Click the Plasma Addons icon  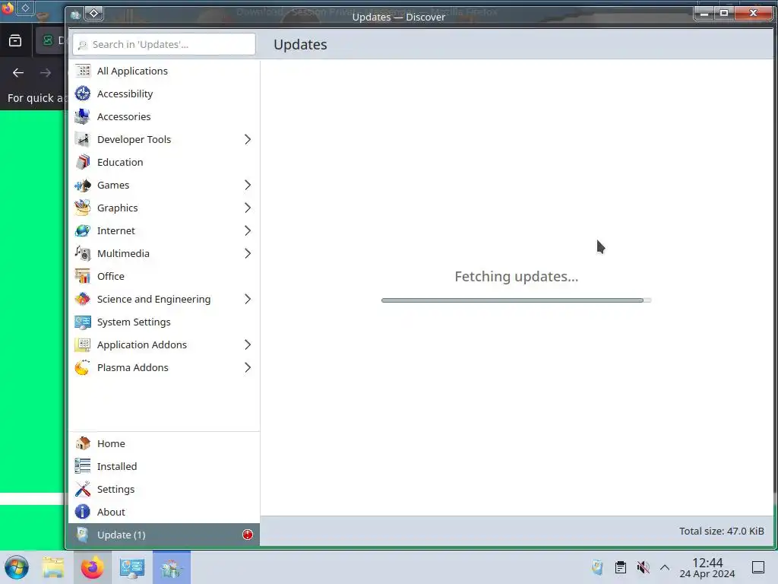pyautogui.click(x=82, y=368)
